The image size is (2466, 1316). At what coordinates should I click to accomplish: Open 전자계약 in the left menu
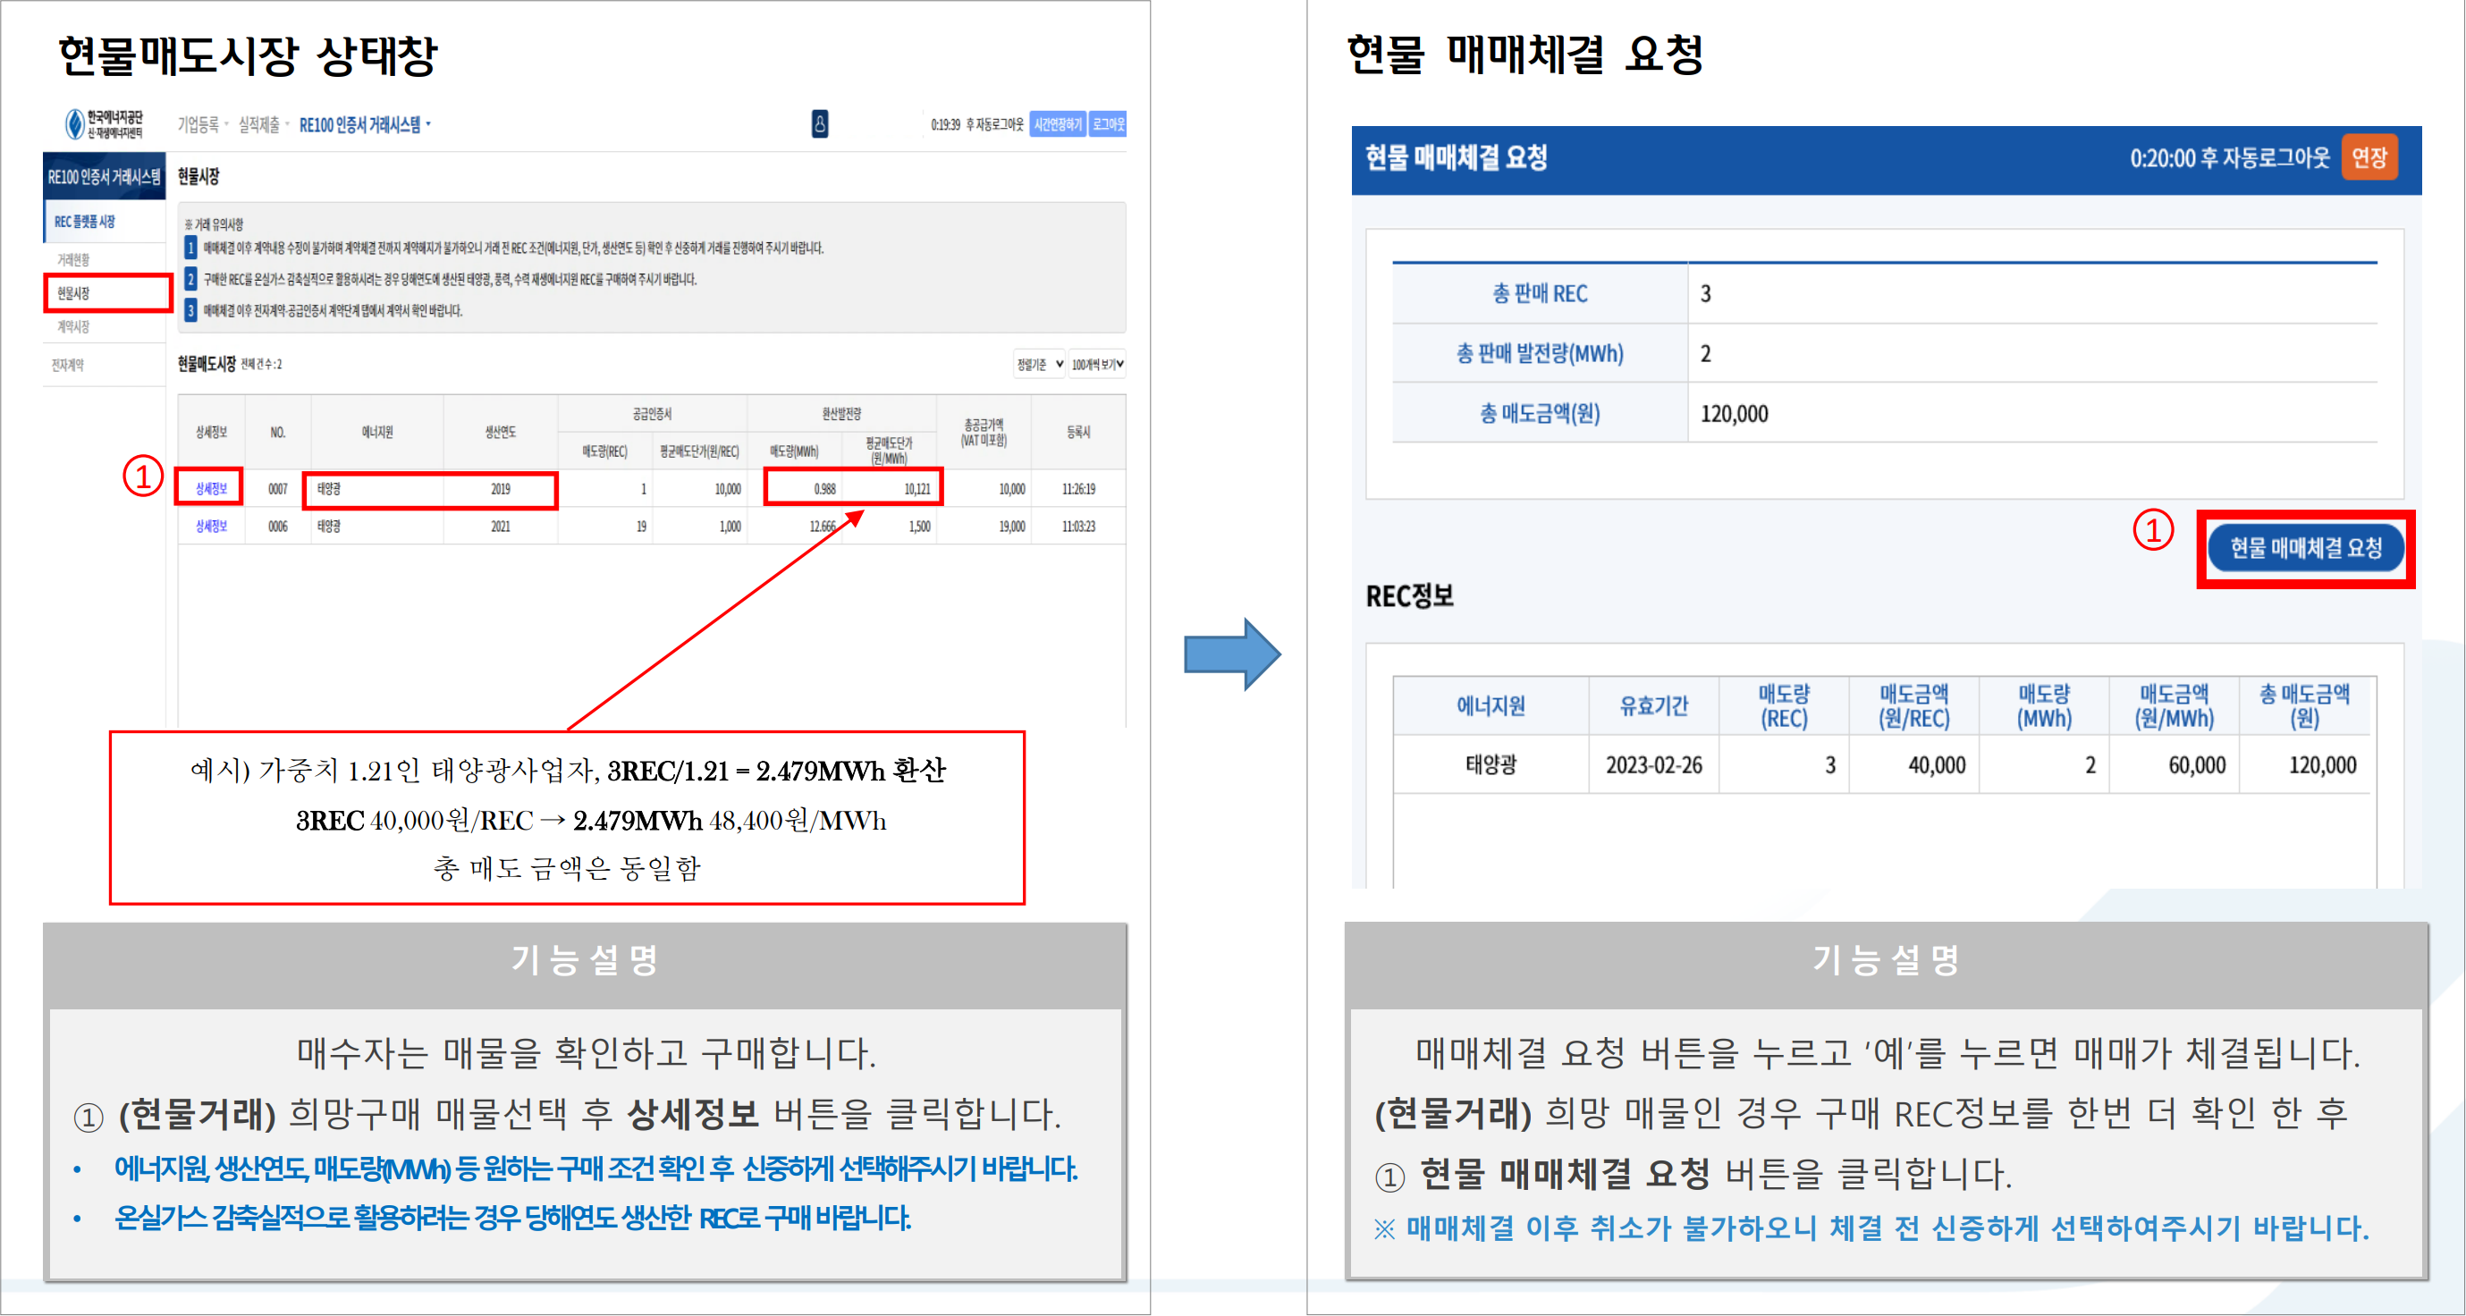click(68, 366)
